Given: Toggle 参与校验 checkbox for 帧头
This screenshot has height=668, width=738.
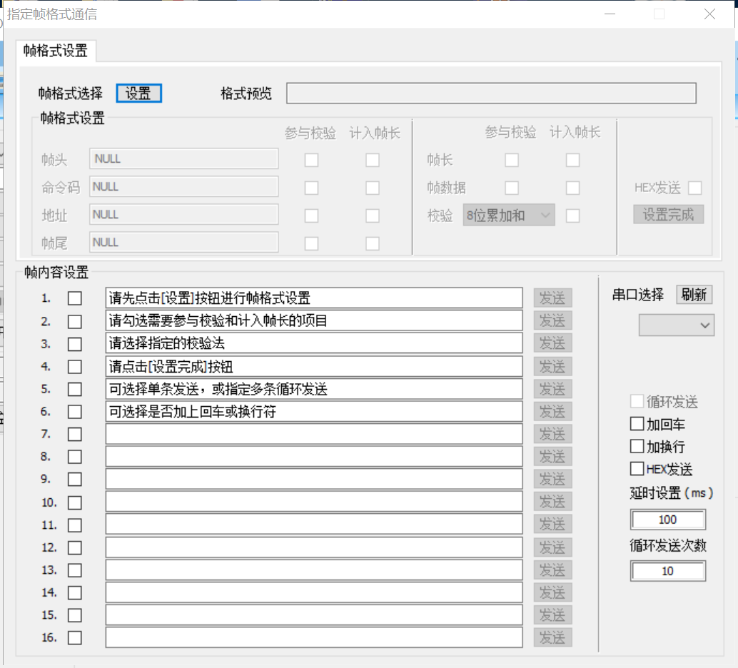Looking at the screenshot, I should click(x=312, y=160).
